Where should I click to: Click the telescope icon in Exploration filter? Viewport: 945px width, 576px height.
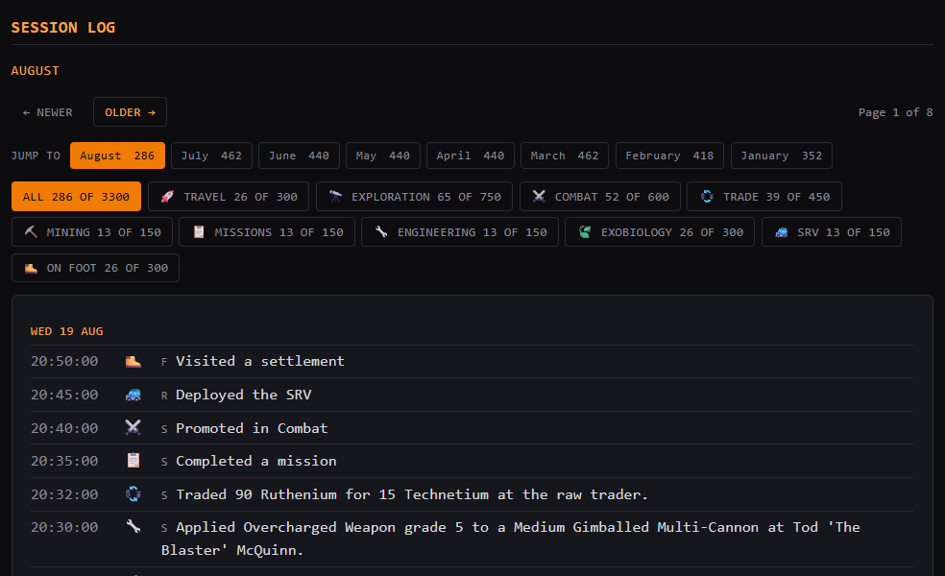(336, 197)
